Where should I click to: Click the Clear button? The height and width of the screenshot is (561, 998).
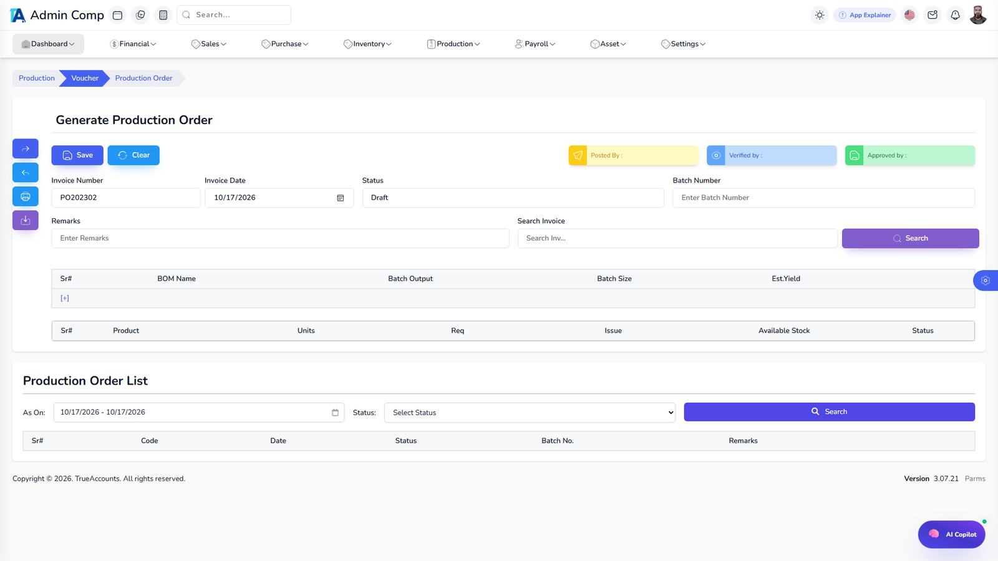point(133,155)
